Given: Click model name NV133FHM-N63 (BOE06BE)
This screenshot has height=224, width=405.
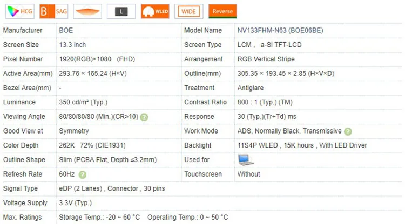Looking at the screenshot, I should tap(280, 31).
